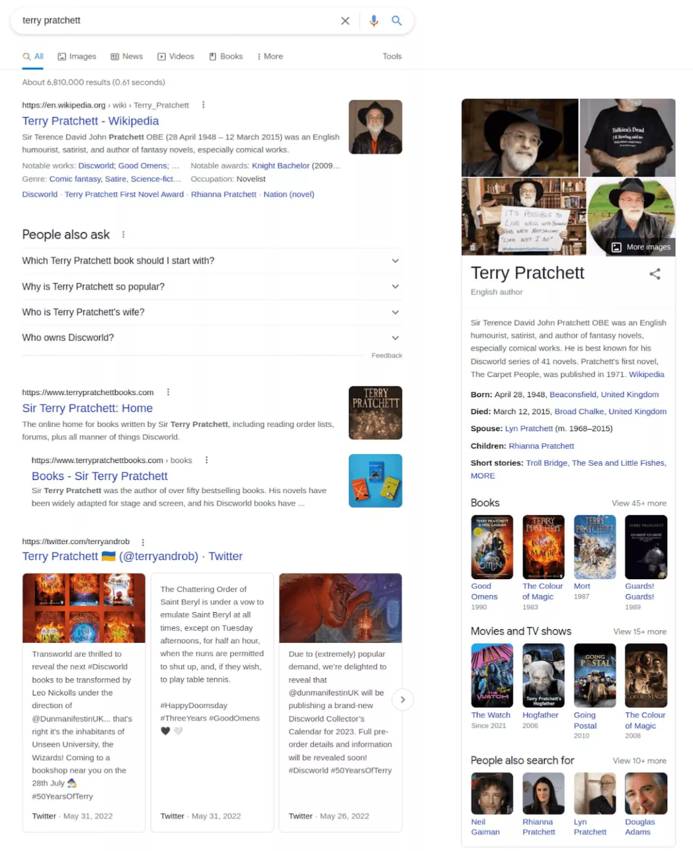Expand the 'Who owns Discworld?' question
Viewport: 693px width, 851px height.
coord(212,338)
